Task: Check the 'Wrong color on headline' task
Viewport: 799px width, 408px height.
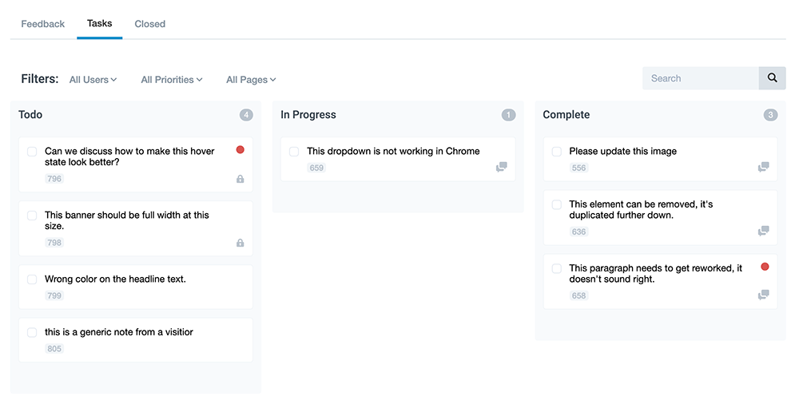Action: [32, 279]
